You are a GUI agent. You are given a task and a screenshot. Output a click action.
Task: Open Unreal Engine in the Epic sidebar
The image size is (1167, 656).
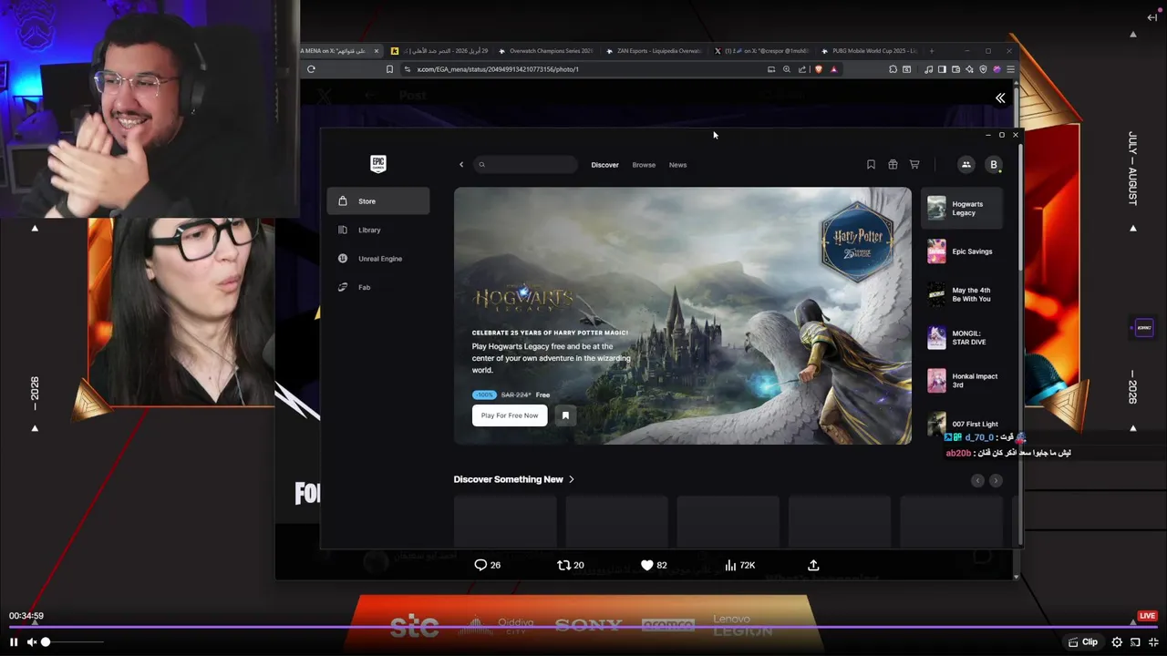378,259
